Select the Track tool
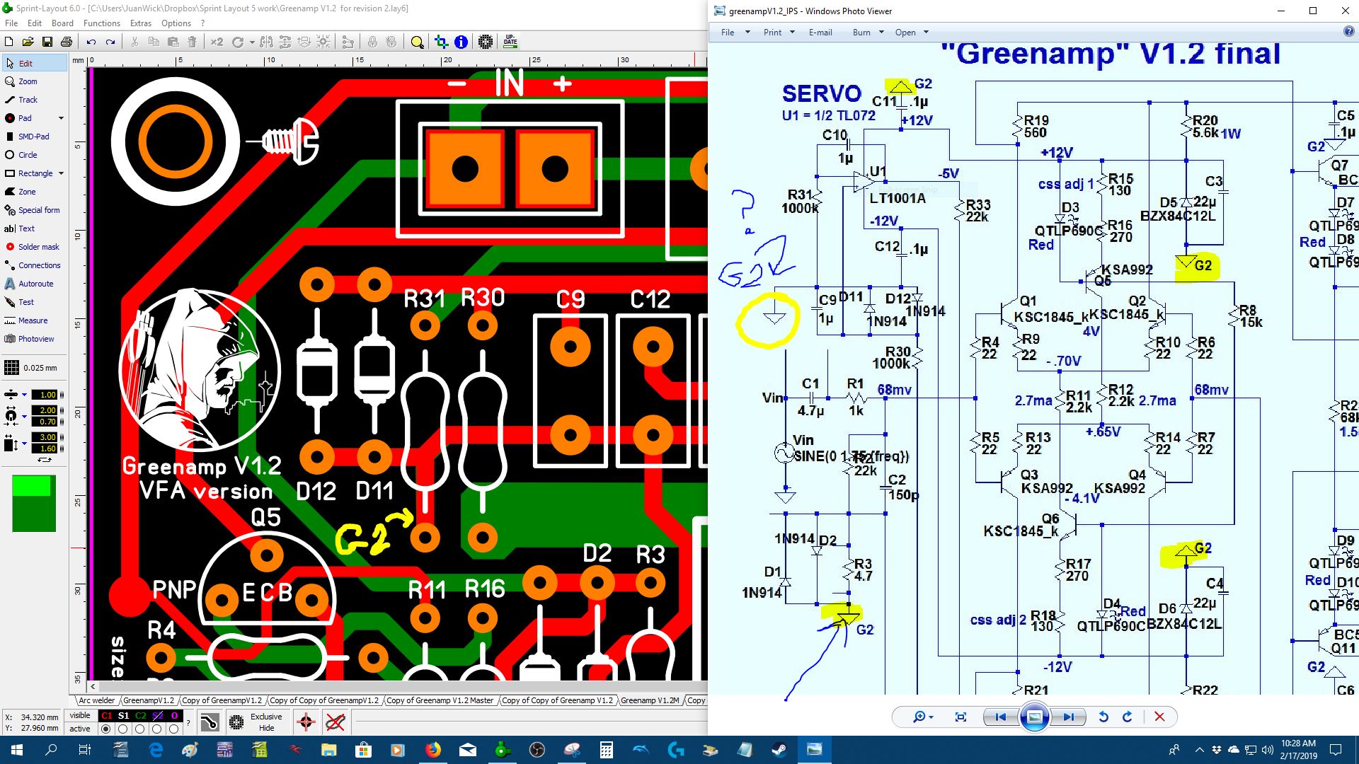Image resolution: width=1359 pixels, height=764 pixels. (x=34, y=100)
